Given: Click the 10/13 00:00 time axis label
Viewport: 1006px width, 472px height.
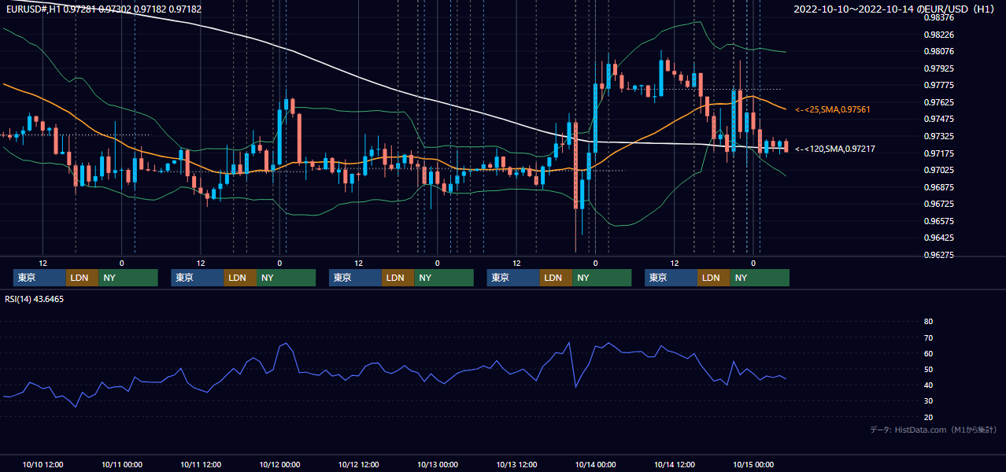Looking at the screenshot, I should [x=438, y=464].
